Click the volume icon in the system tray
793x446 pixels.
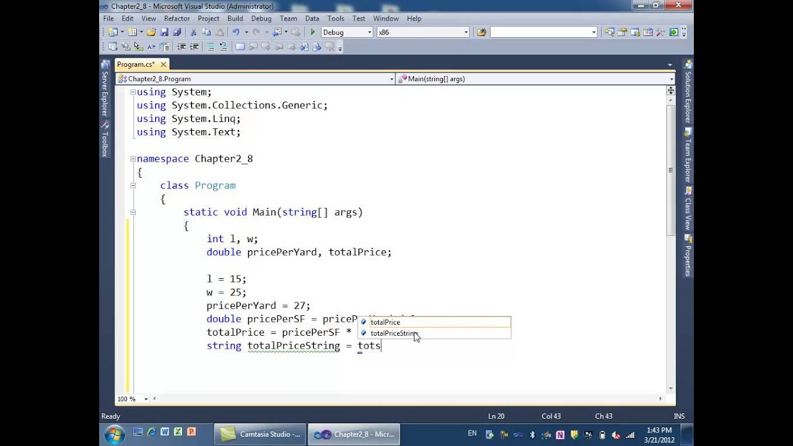pos(616,435)
